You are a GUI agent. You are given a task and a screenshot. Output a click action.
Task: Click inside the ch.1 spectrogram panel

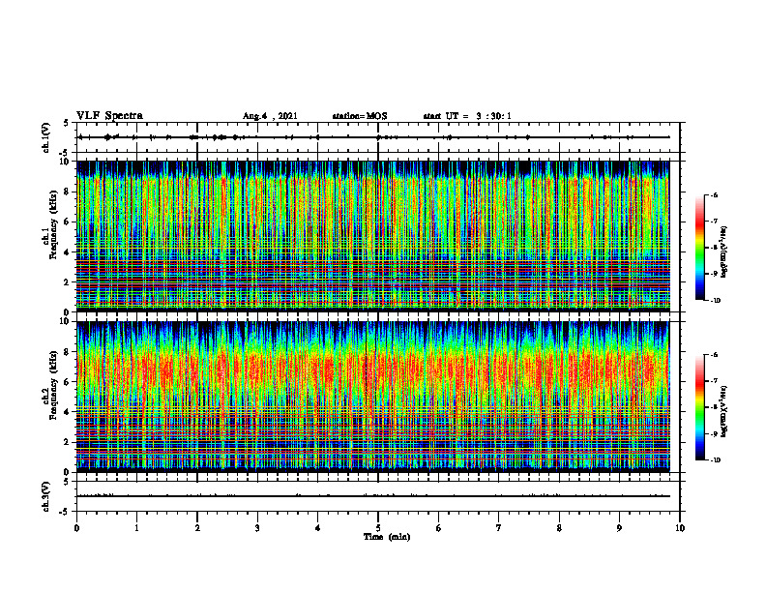pyautogui.click(x=373, y=236)
